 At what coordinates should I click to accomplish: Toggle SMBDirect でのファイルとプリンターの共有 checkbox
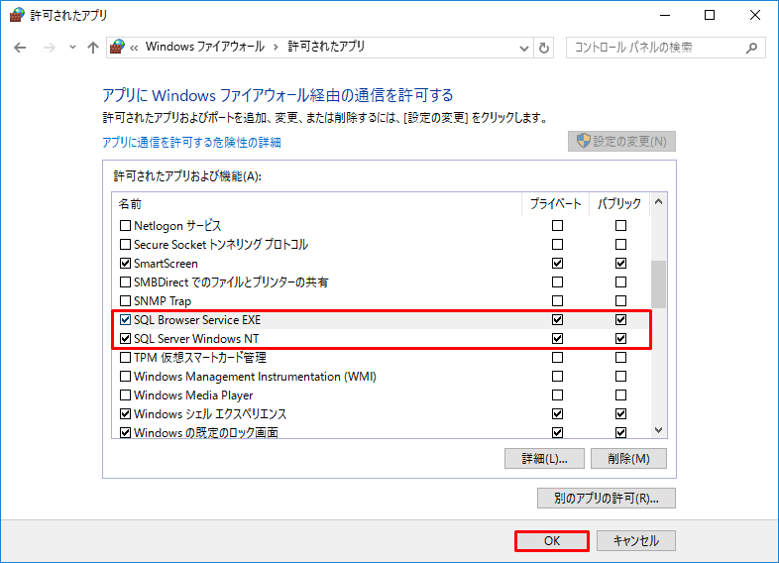[x=125, y=282]
